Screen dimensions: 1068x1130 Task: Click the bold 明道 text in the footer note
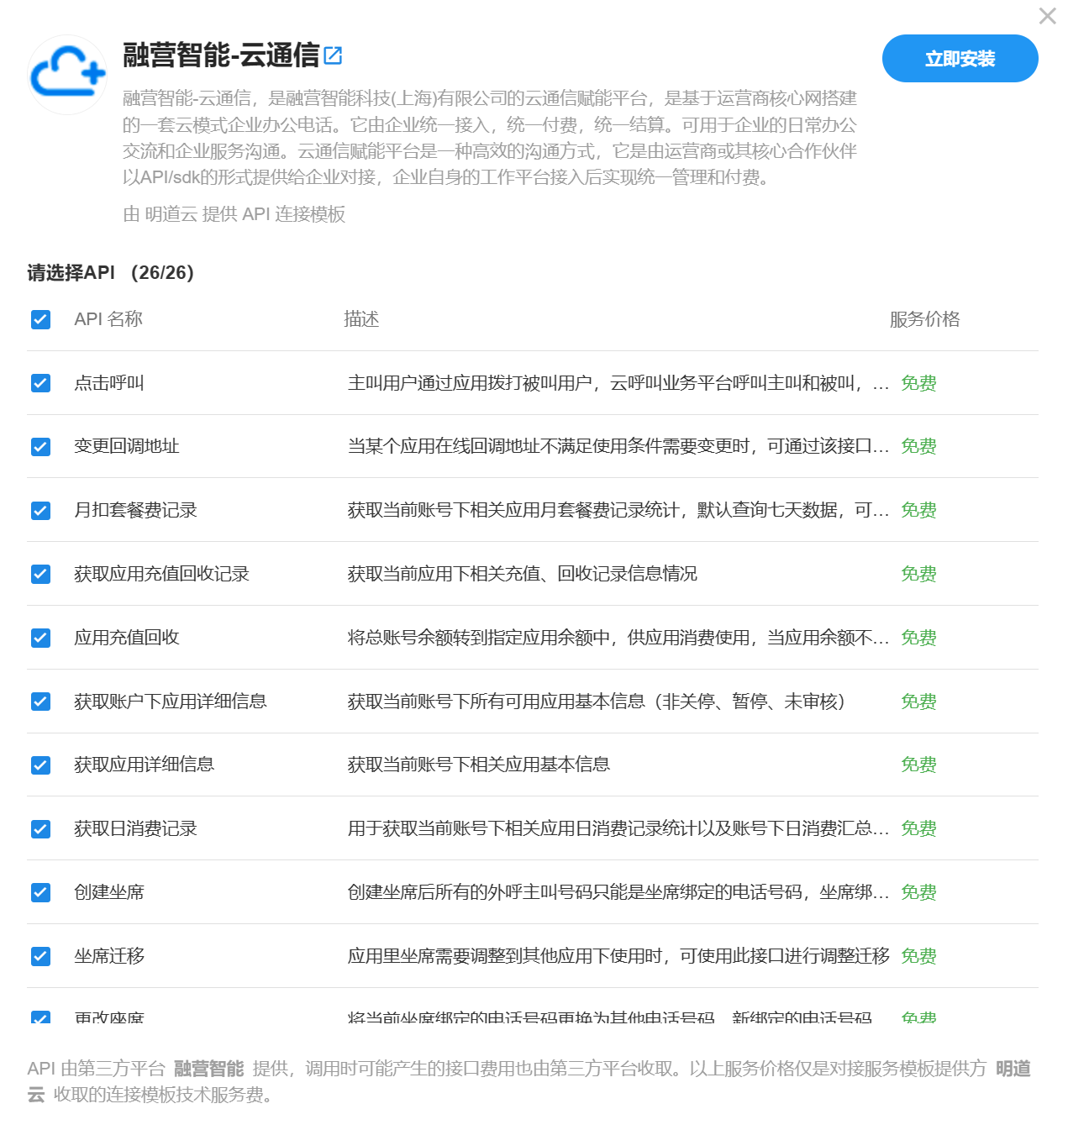1013,1069
